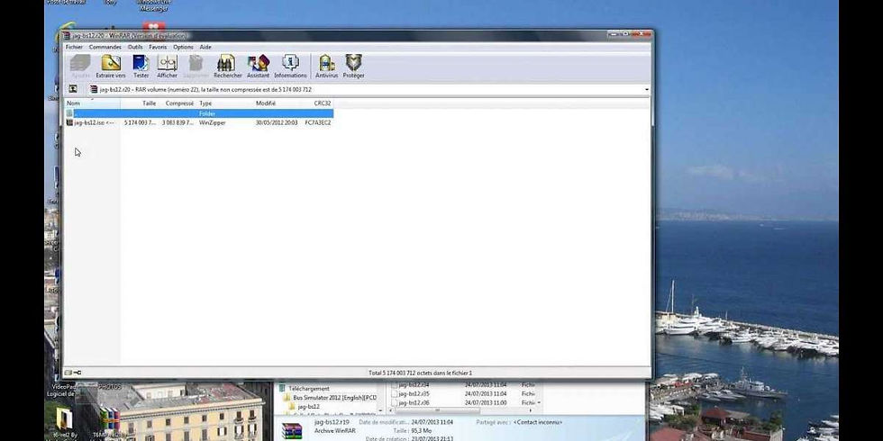Open the Assistant wizard icon
This screenshot has width=883, height=441.
point(259,62)
